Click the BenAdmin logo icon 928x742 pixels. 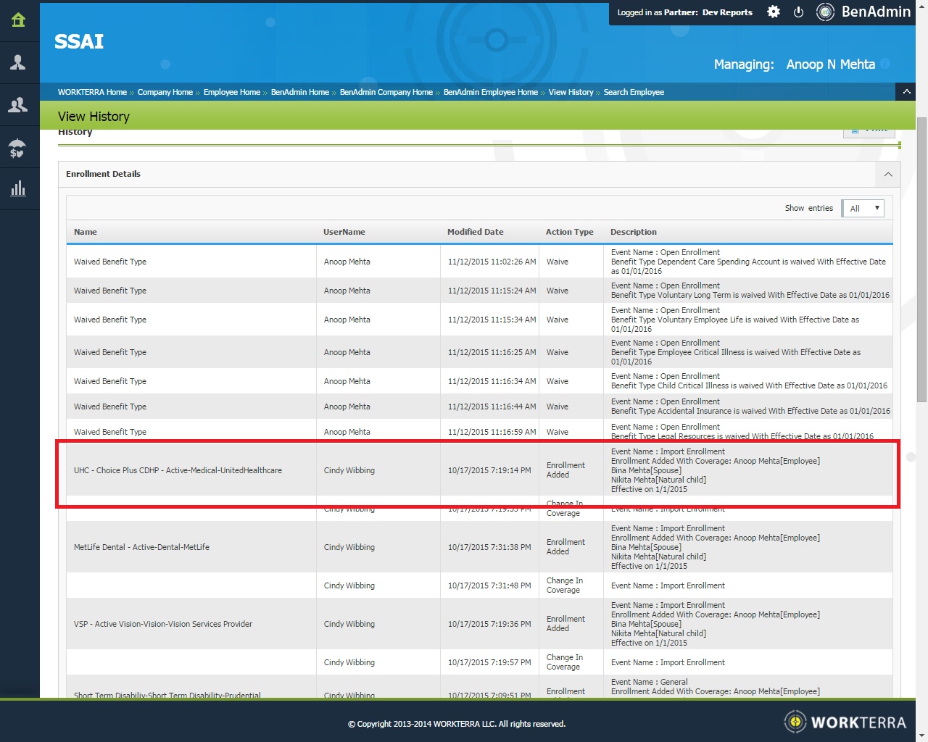click(x=825, y=12)
